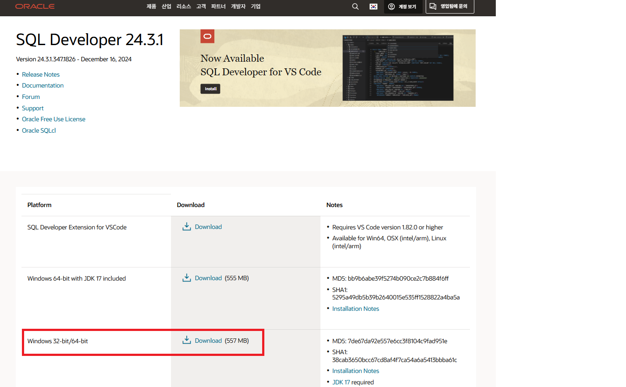
Task: Click the Install button on the banner
Action: [x=210, y=89]
